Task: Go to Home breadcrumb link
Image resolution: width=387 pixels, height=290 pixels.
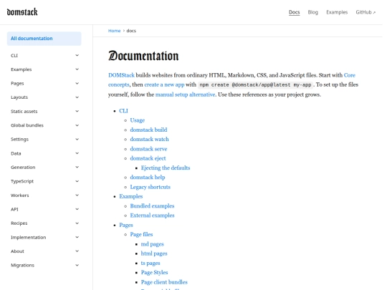Action: pos(114,31)
